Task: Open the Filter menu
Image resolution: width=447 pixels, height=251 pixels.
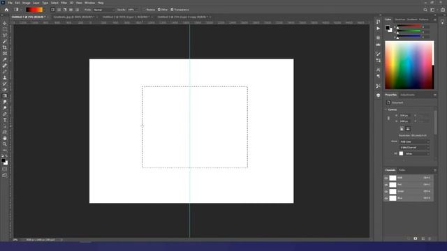Action: (x=64, y=3)
